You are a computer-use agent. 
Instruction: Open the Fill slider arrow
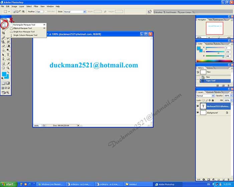(x=231, y=101)
